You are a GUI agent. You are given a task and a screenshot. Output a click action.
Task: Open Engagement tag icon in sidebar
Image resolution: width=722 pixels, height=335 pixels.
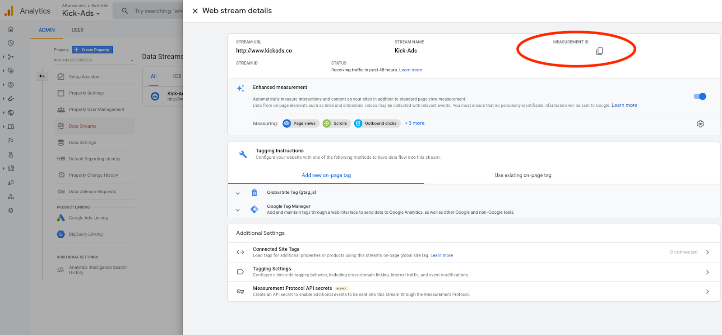11,71
